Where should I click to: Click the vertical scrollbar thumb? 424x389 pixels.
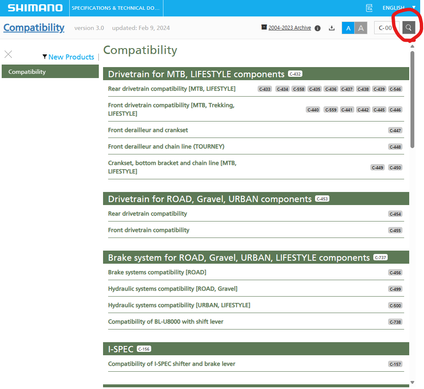coord(412,100)
